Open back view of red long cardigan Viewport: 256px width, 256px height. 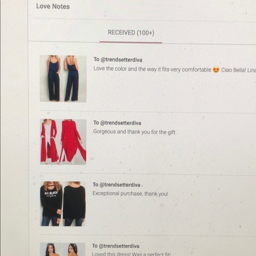(74, 142)
